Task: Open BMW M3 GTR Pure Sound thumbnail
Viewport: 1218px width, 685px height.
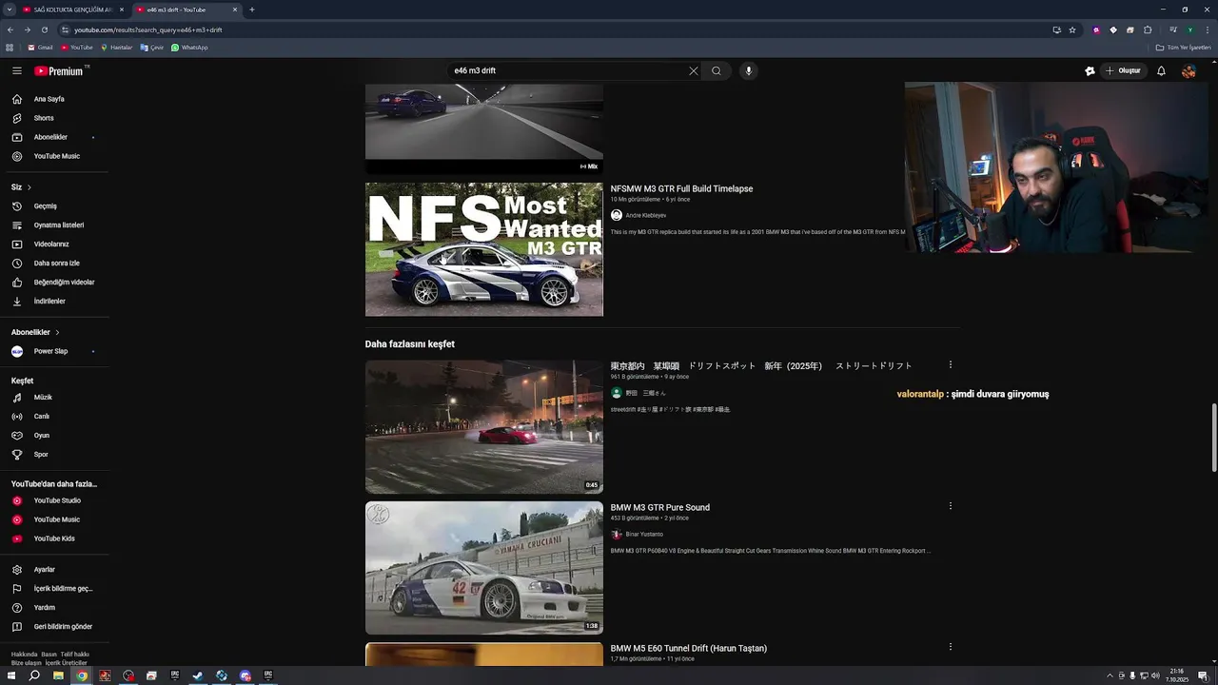Action: tap(483, 568)
